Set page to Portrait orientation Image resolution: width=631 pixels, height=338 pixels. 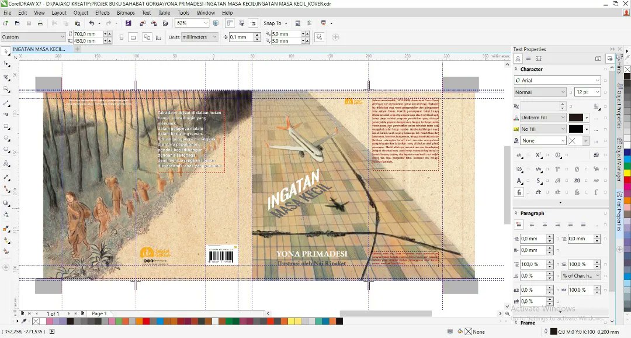tap(122, 37)
